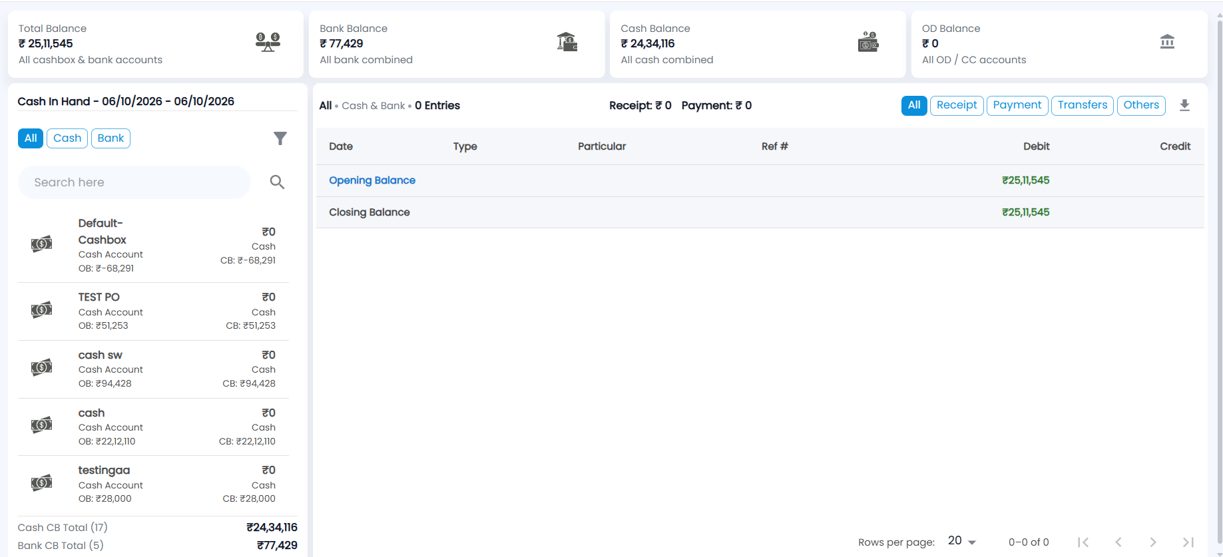
Task: Open the rows per page dropdown
Action: pyautogui.click(x=962, y=541)
